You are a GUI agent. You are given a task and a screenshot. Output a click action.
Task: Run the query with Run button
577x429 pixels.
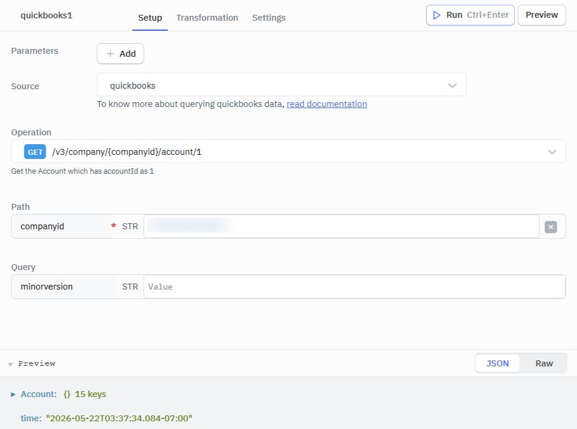[470, 15]
